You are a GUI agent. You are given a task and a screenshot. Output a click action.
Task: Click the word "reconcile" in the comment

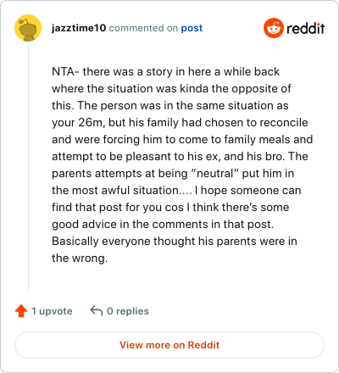[284, 122]
